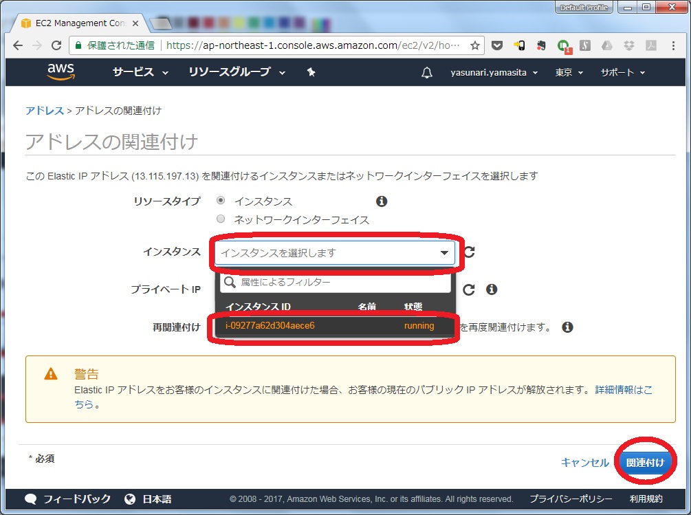Image resolution: width=691 pixels, height=515 pixels.
Task: Expand the サービス menu
Action: [x=140, y=72]
